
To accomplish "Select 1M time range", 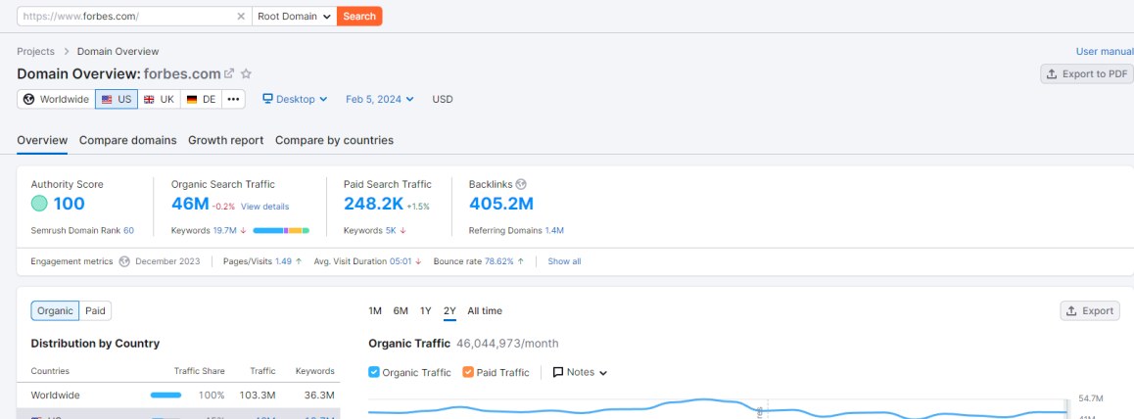I will pos(375,310).
